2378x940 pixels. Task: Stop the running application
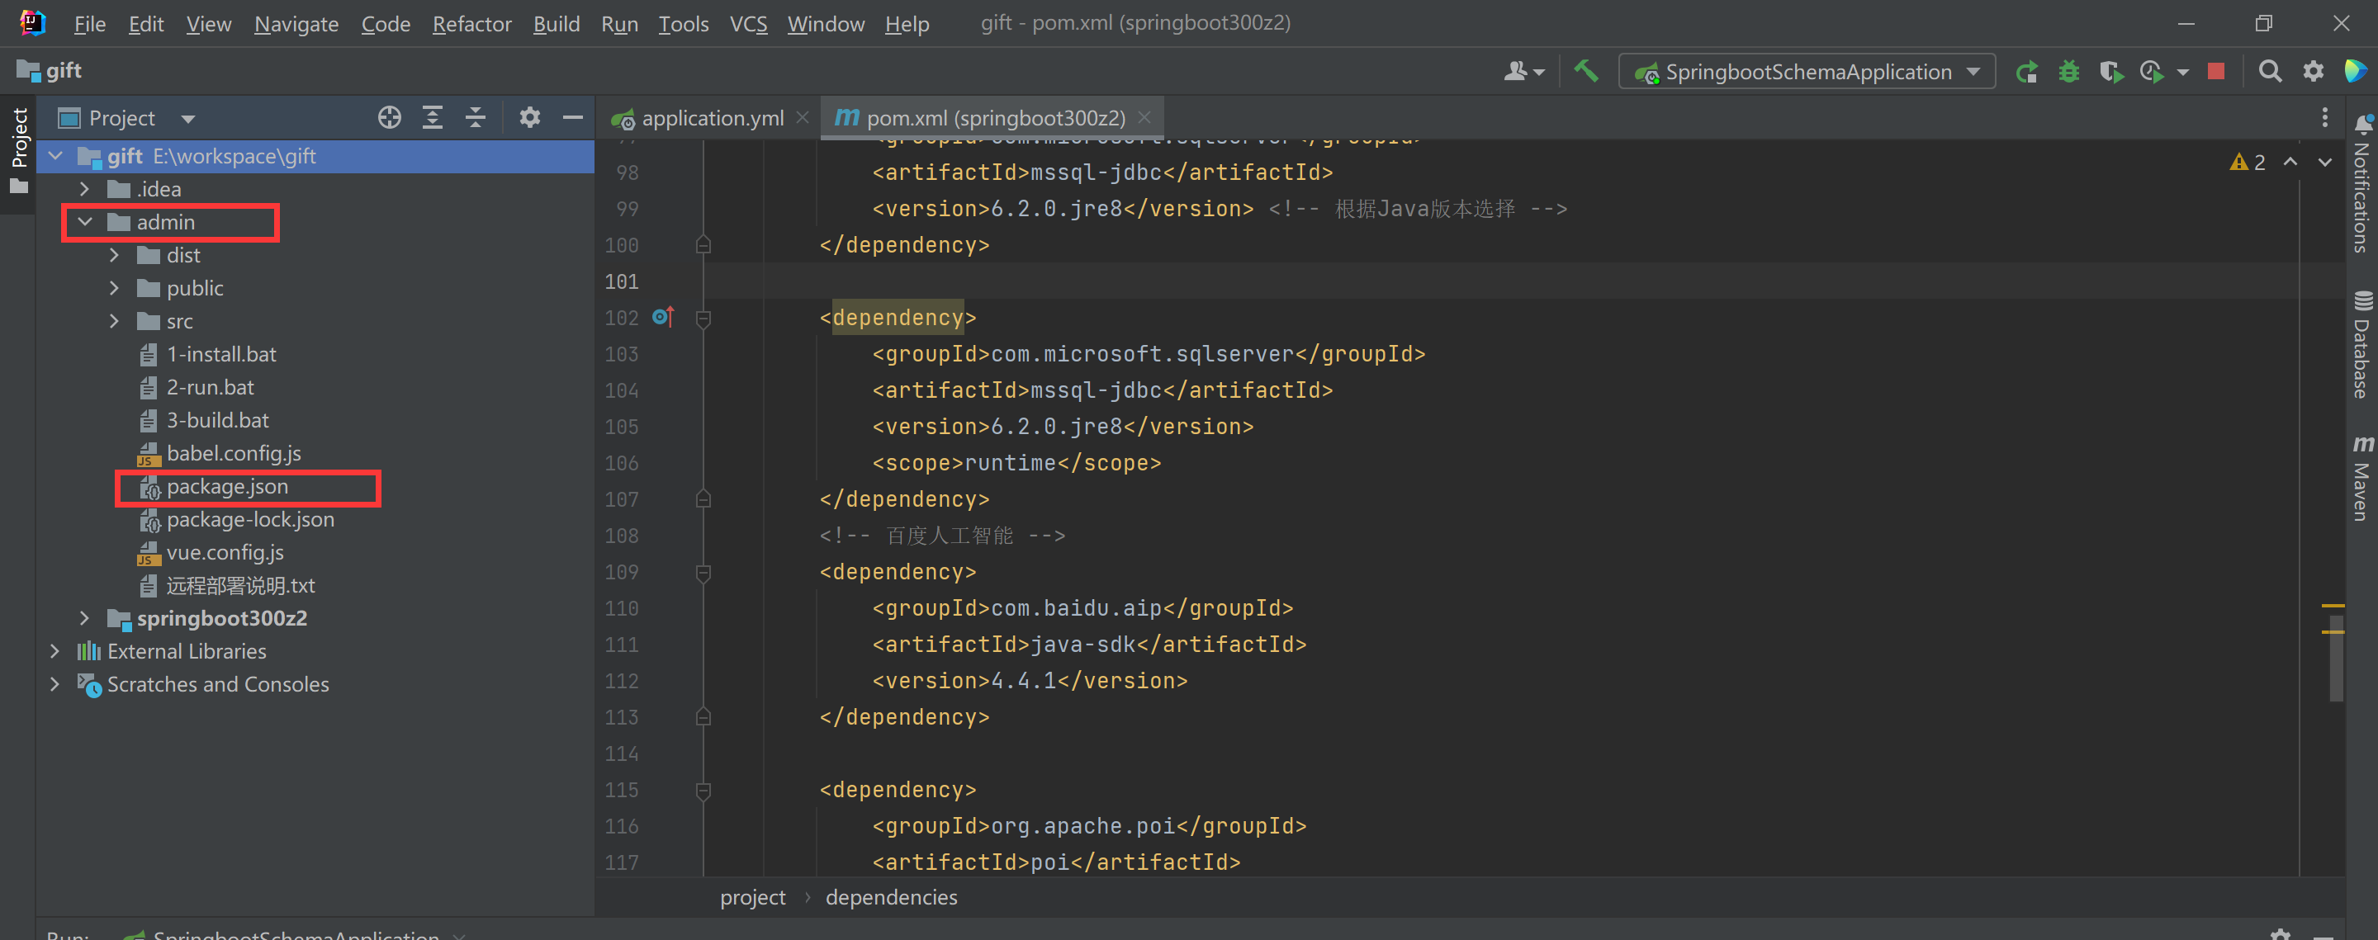click(2215, 71)
